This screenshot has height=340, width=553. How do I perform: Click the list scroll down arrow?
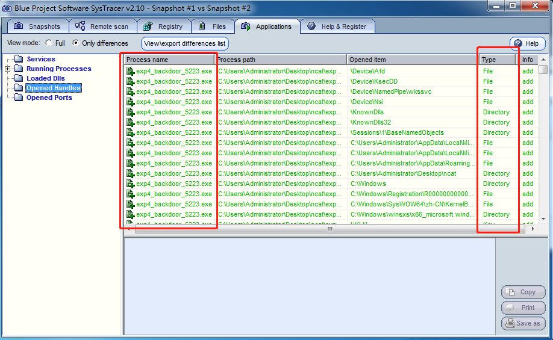pos(543,219)
